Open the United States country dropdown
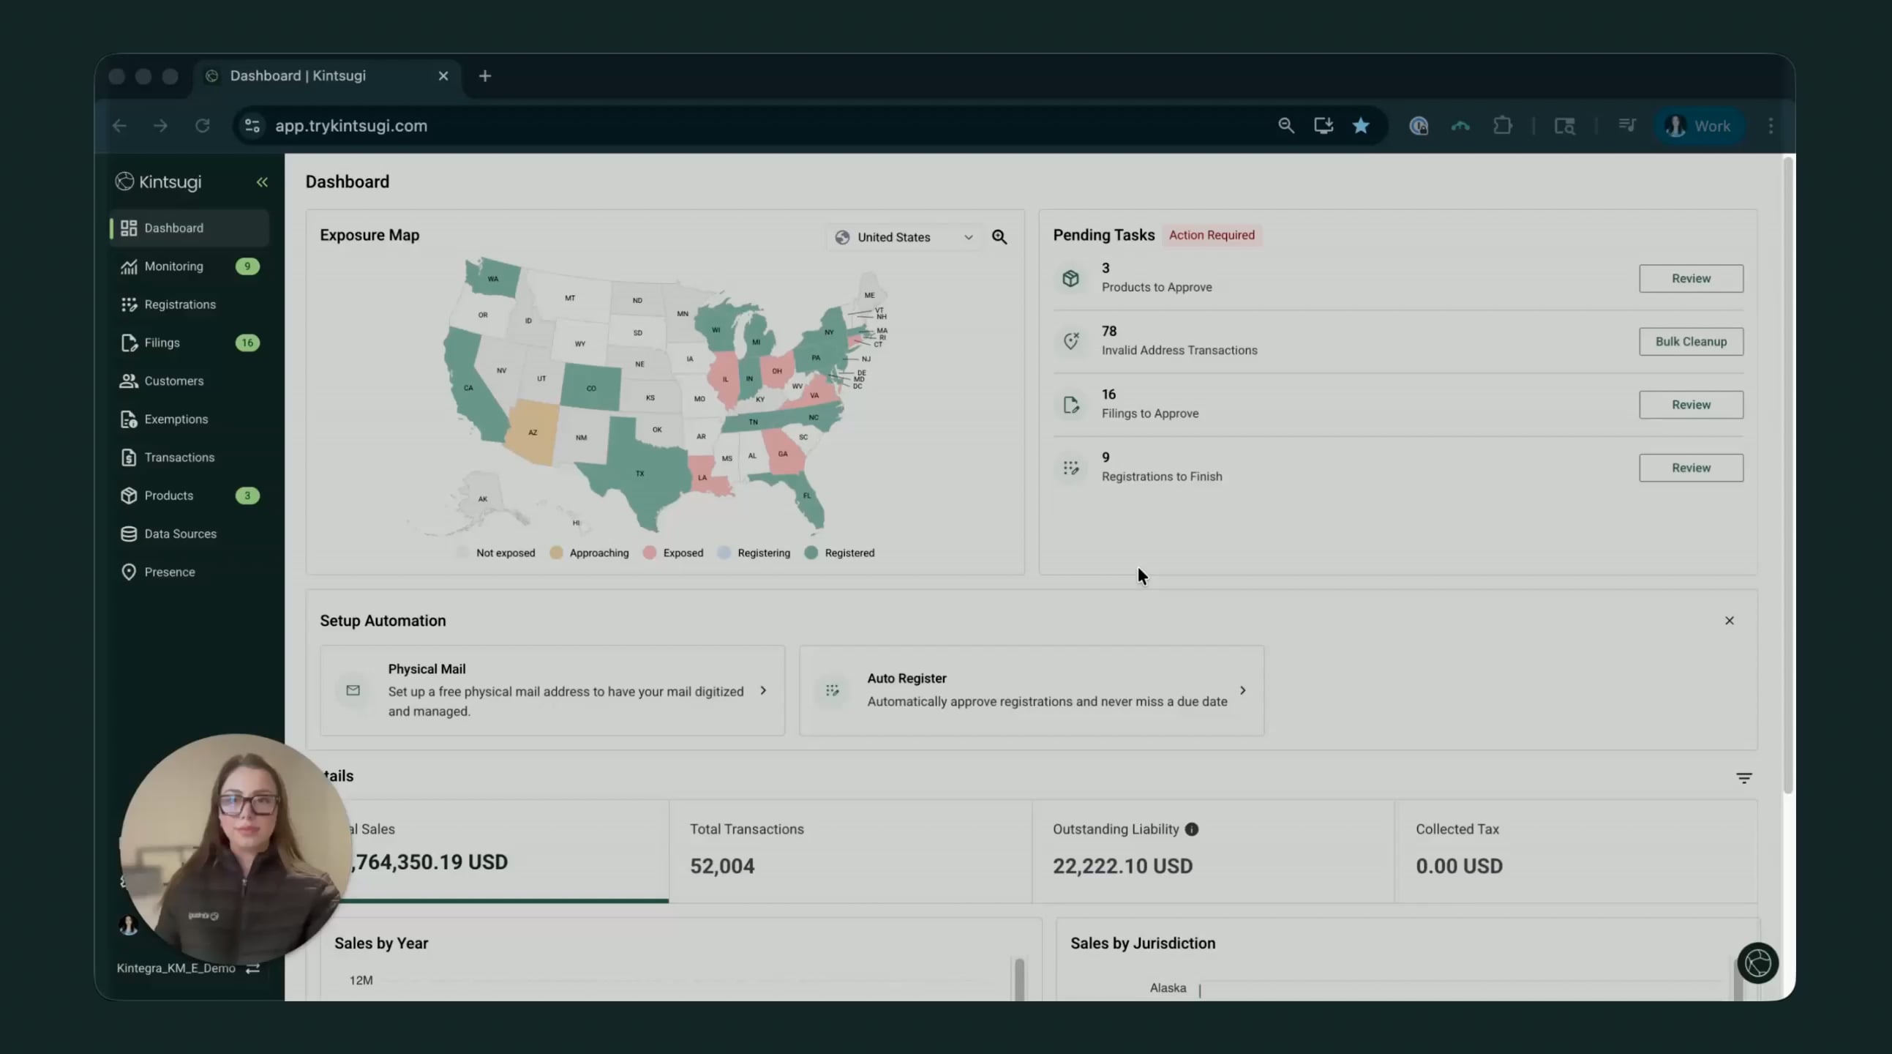The image size is (1892, 1054). coord(904,237)
